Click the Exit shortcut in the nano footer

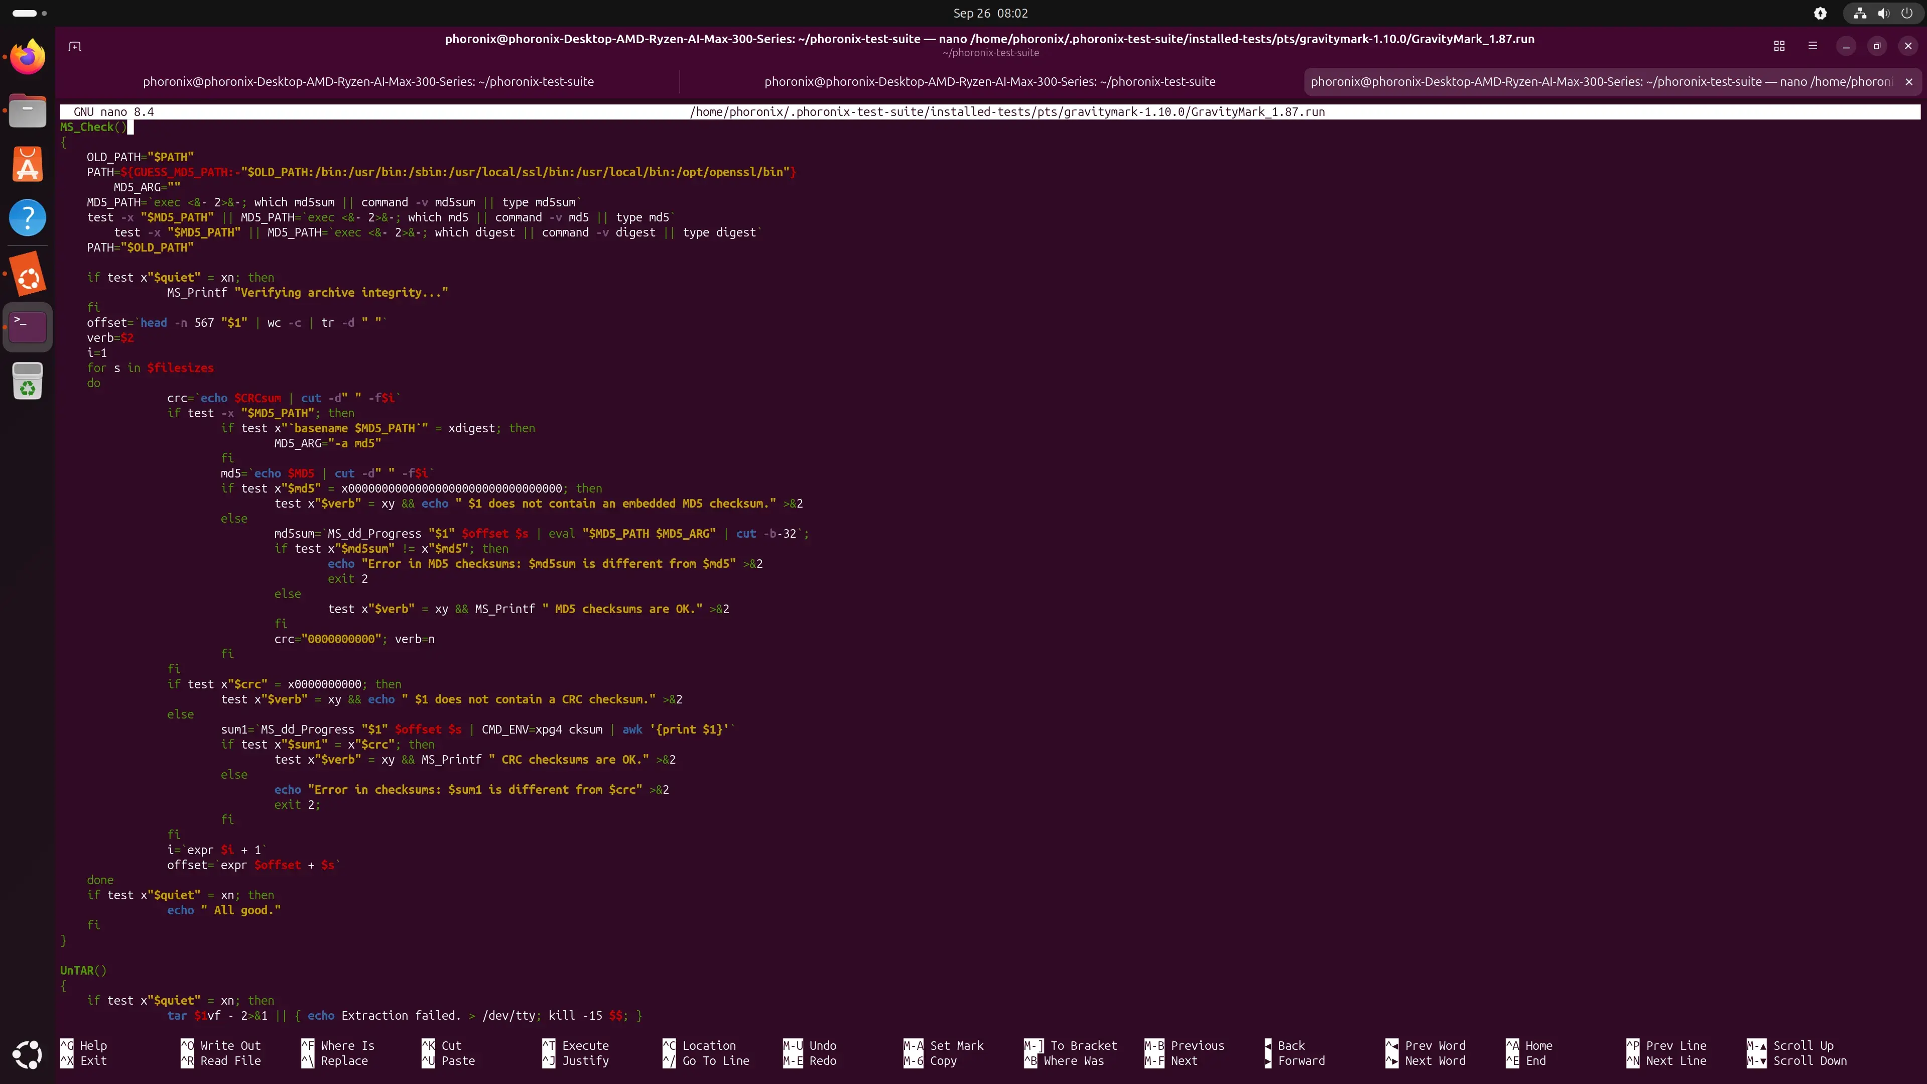click(93, 1060)
